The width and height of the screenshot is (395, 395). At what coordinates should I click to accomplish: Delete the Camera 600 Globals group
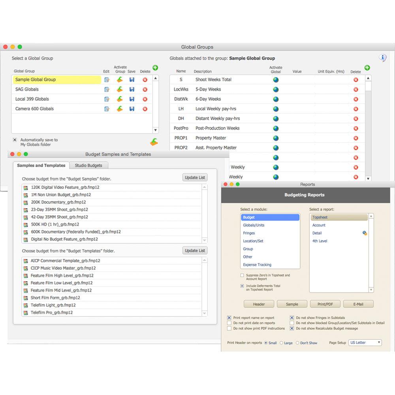point(145,109)
